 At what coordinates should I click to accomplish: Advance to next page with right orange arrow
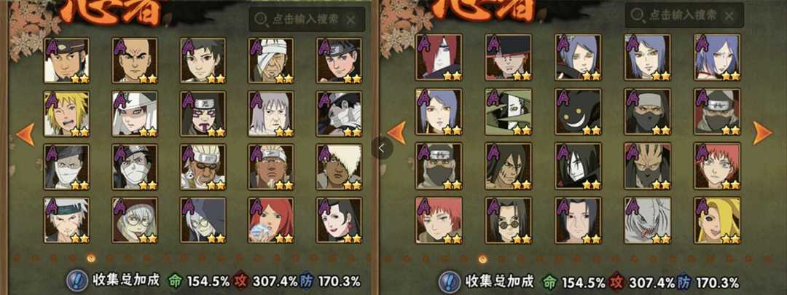pyautogui.click(x=762, y=133)
